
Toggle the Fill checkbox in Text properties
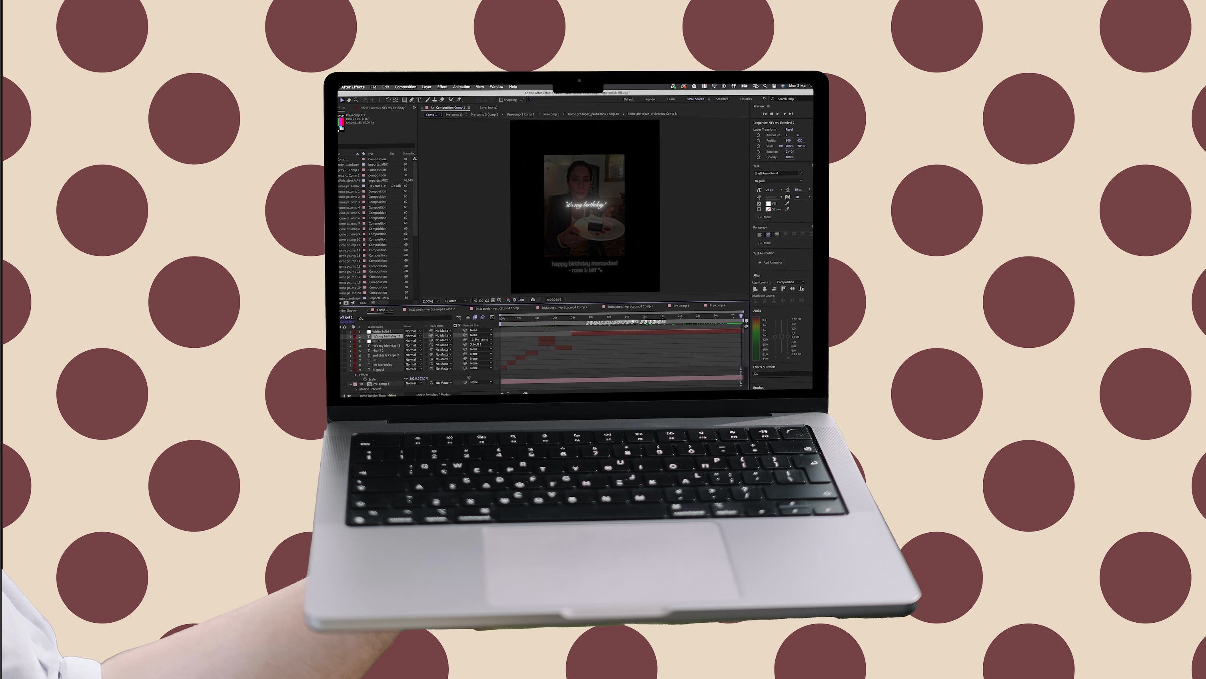759,203
